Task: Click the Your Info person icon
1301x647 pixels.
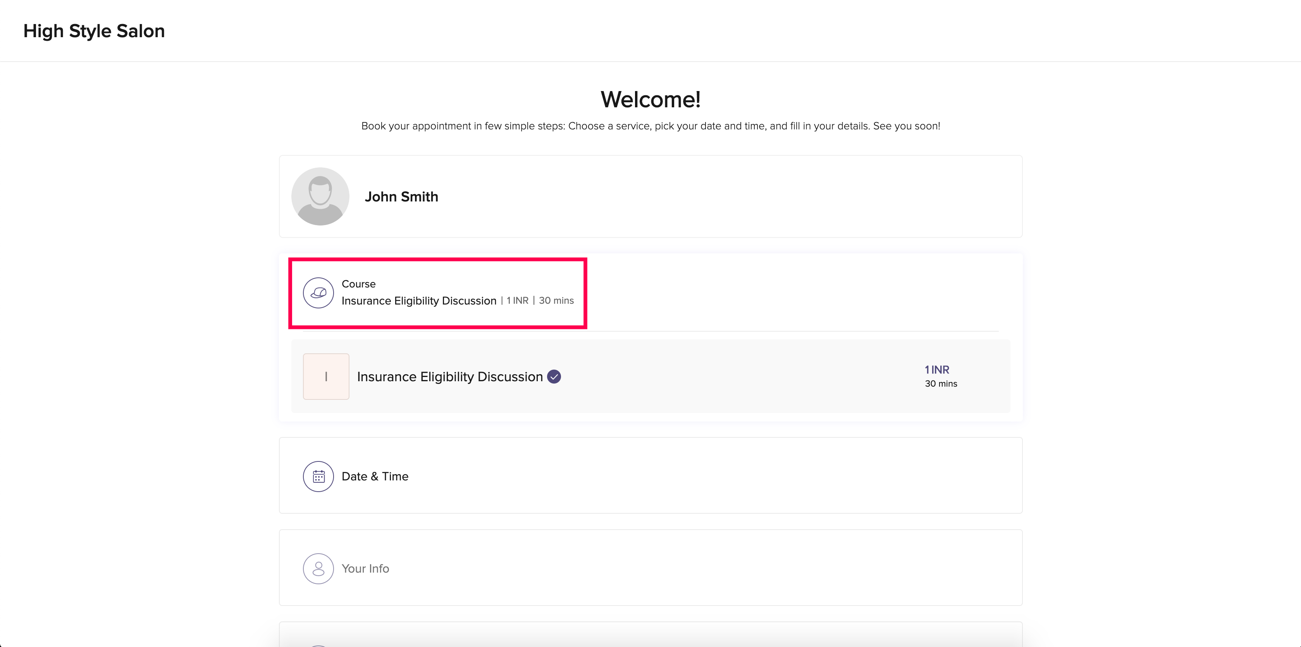Action: [318, 569]
